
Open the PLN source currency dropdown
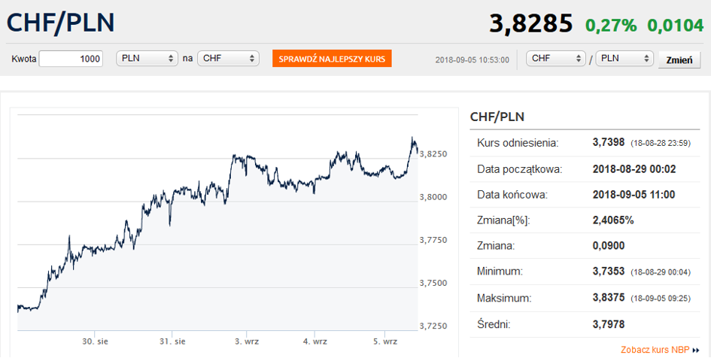[147, 59]
